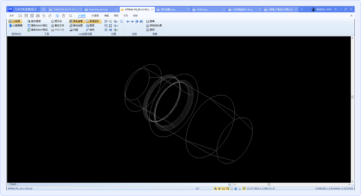Click the fit-to-extents icon in 位置 group
This screenshot has height=196, width=361.
[110, 26]
